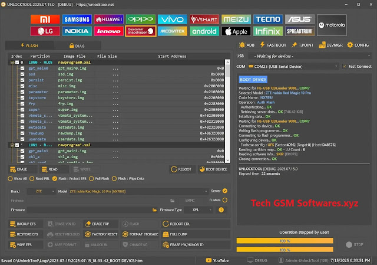Screen dimensions: 377x265
Task: Click the Firmware path input field
Action: (x=89, y=210)
